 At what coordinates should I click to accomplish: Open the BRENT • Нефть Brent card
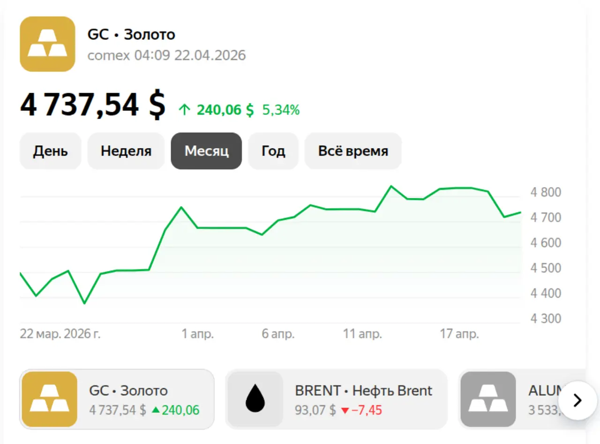click(336, 399)
